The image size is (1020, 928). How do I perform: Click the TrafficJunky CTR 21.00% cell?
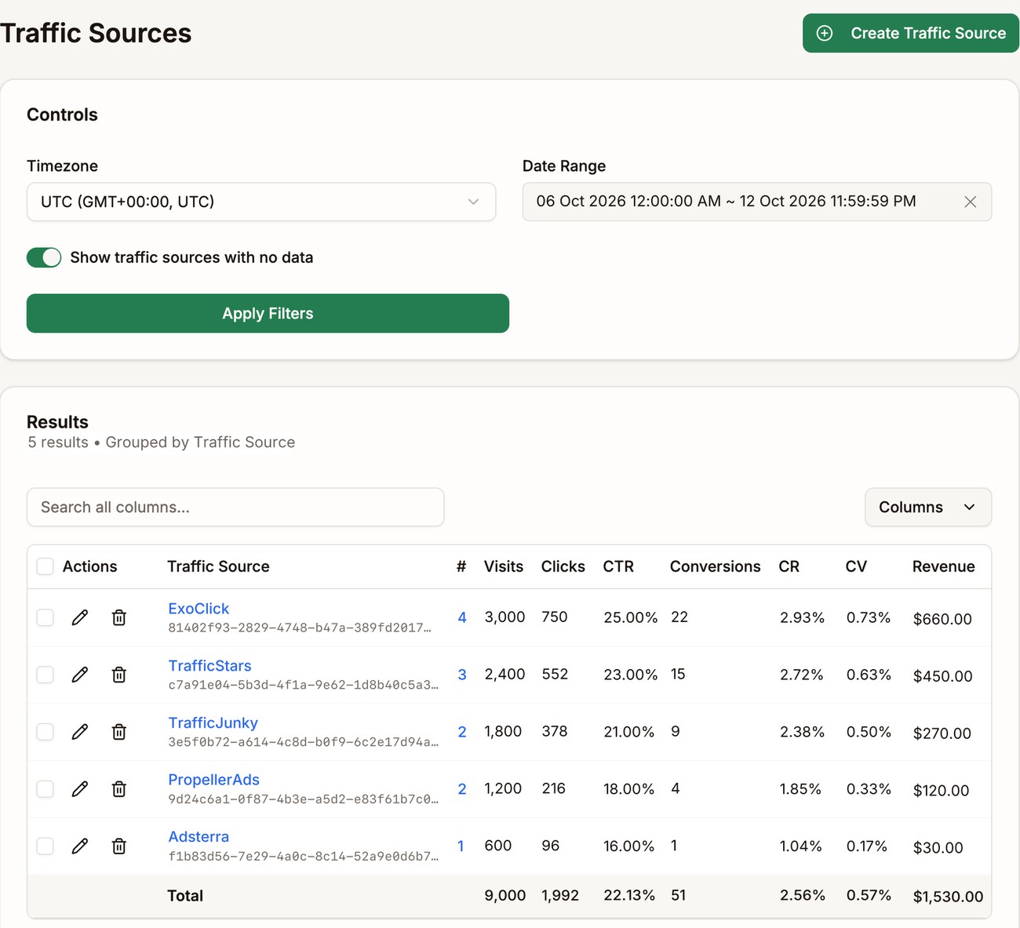coord(628,732)
